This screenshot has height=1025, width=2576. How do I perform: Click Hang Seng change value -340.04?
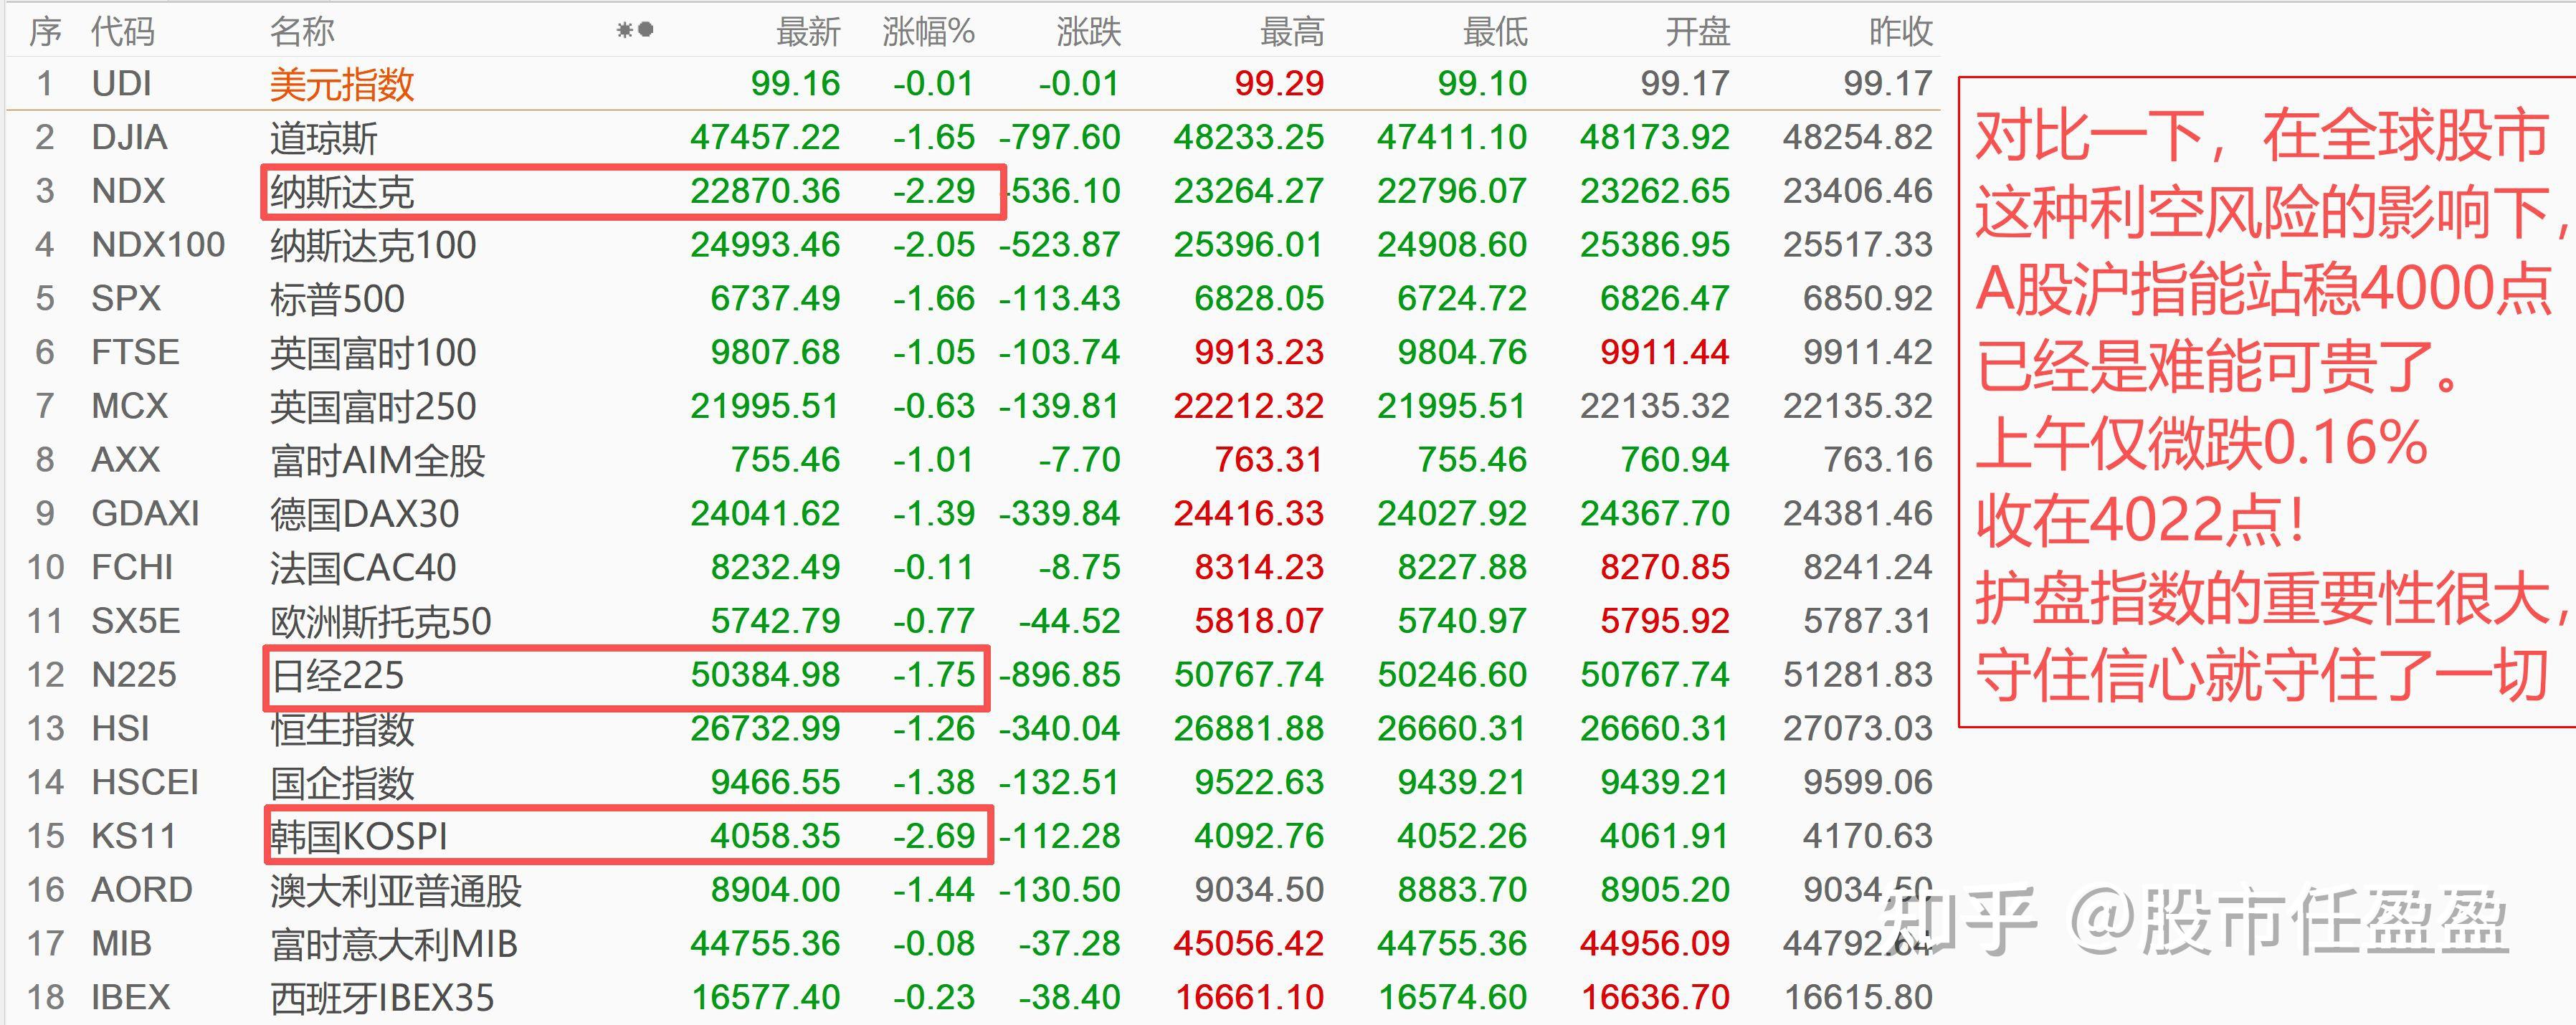point(1059,729)
